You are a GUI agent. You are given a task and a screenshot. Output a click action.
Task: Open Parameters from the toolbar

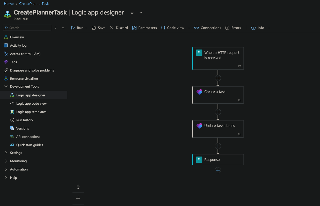tap(144, 28)
